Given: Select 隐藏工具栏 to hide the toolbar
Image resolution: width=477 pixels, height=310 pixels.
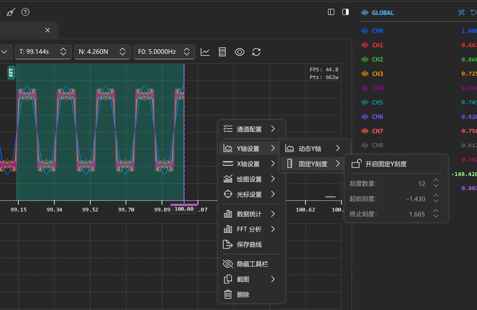Looking at the screenshot, I should [x=252, y=264].
